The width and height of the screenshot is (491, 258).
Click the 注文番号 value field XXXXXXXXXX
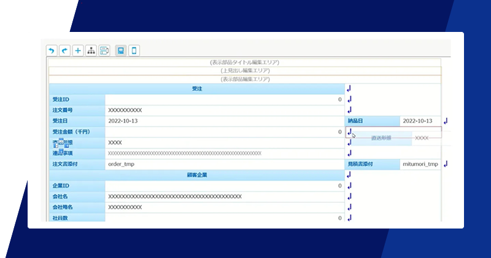225,110
